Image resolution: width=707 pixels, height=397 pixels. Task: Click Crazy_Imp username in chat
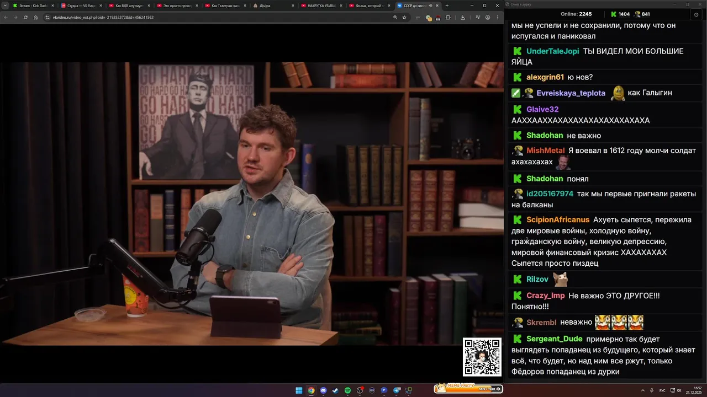pyautogui.click(x=546, y=296)
